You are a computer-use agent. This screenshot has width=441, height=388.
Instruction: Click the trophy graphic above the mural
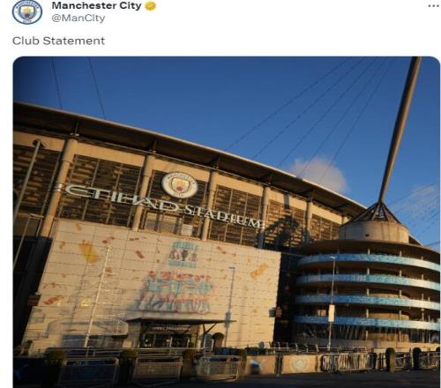point(183,254)
